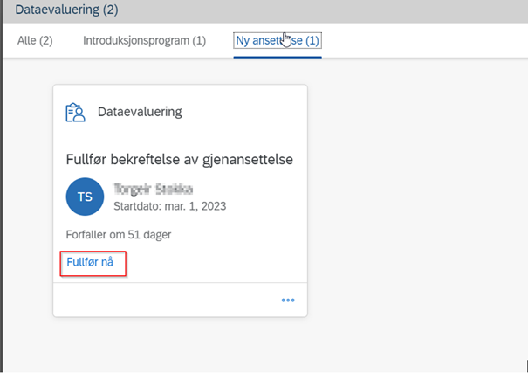
Task: Click the TS avatar circle
Action: coord(85,197)
